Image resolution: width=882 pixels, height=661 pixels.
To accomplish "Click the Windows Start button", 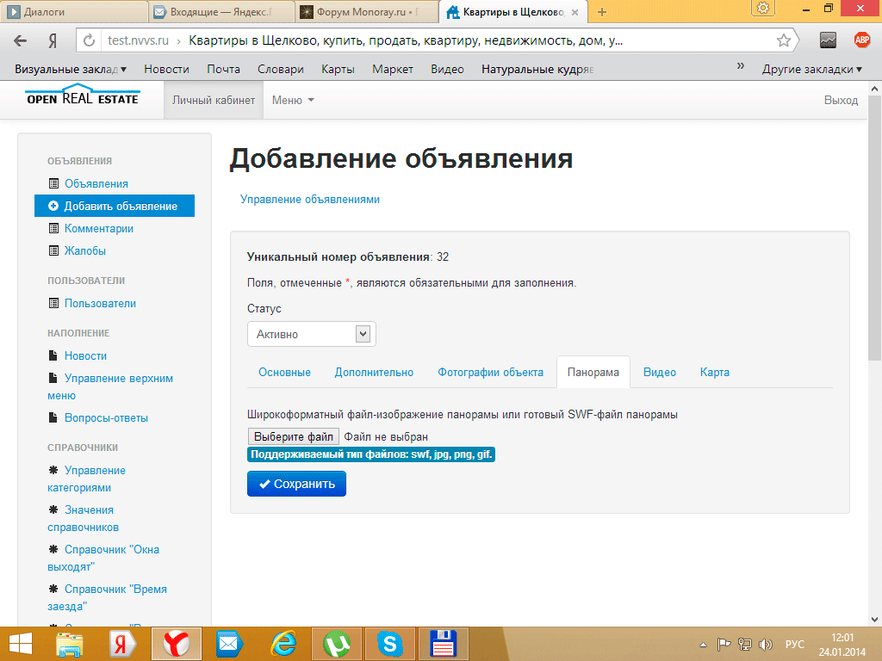I will pyautogui.click(x=21, y=644).
